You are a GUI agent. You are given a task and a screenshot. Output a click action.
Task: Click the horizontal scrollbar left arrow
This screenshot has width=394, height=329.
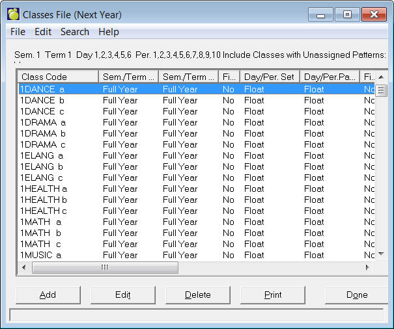pyautogui.click(x=24, y=267)
